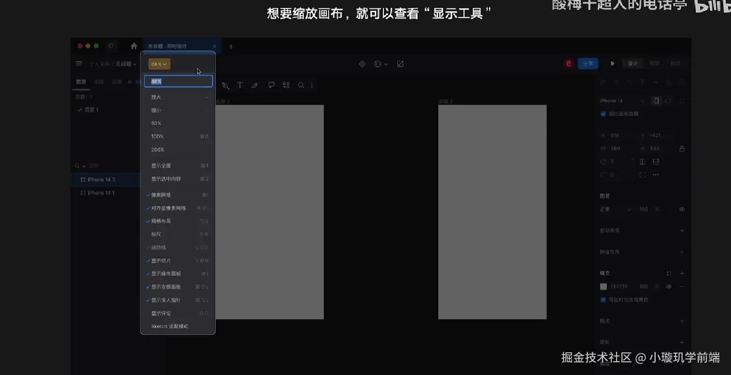
Task: Click the lock aspect ratio icon
Action: [682, 148]
